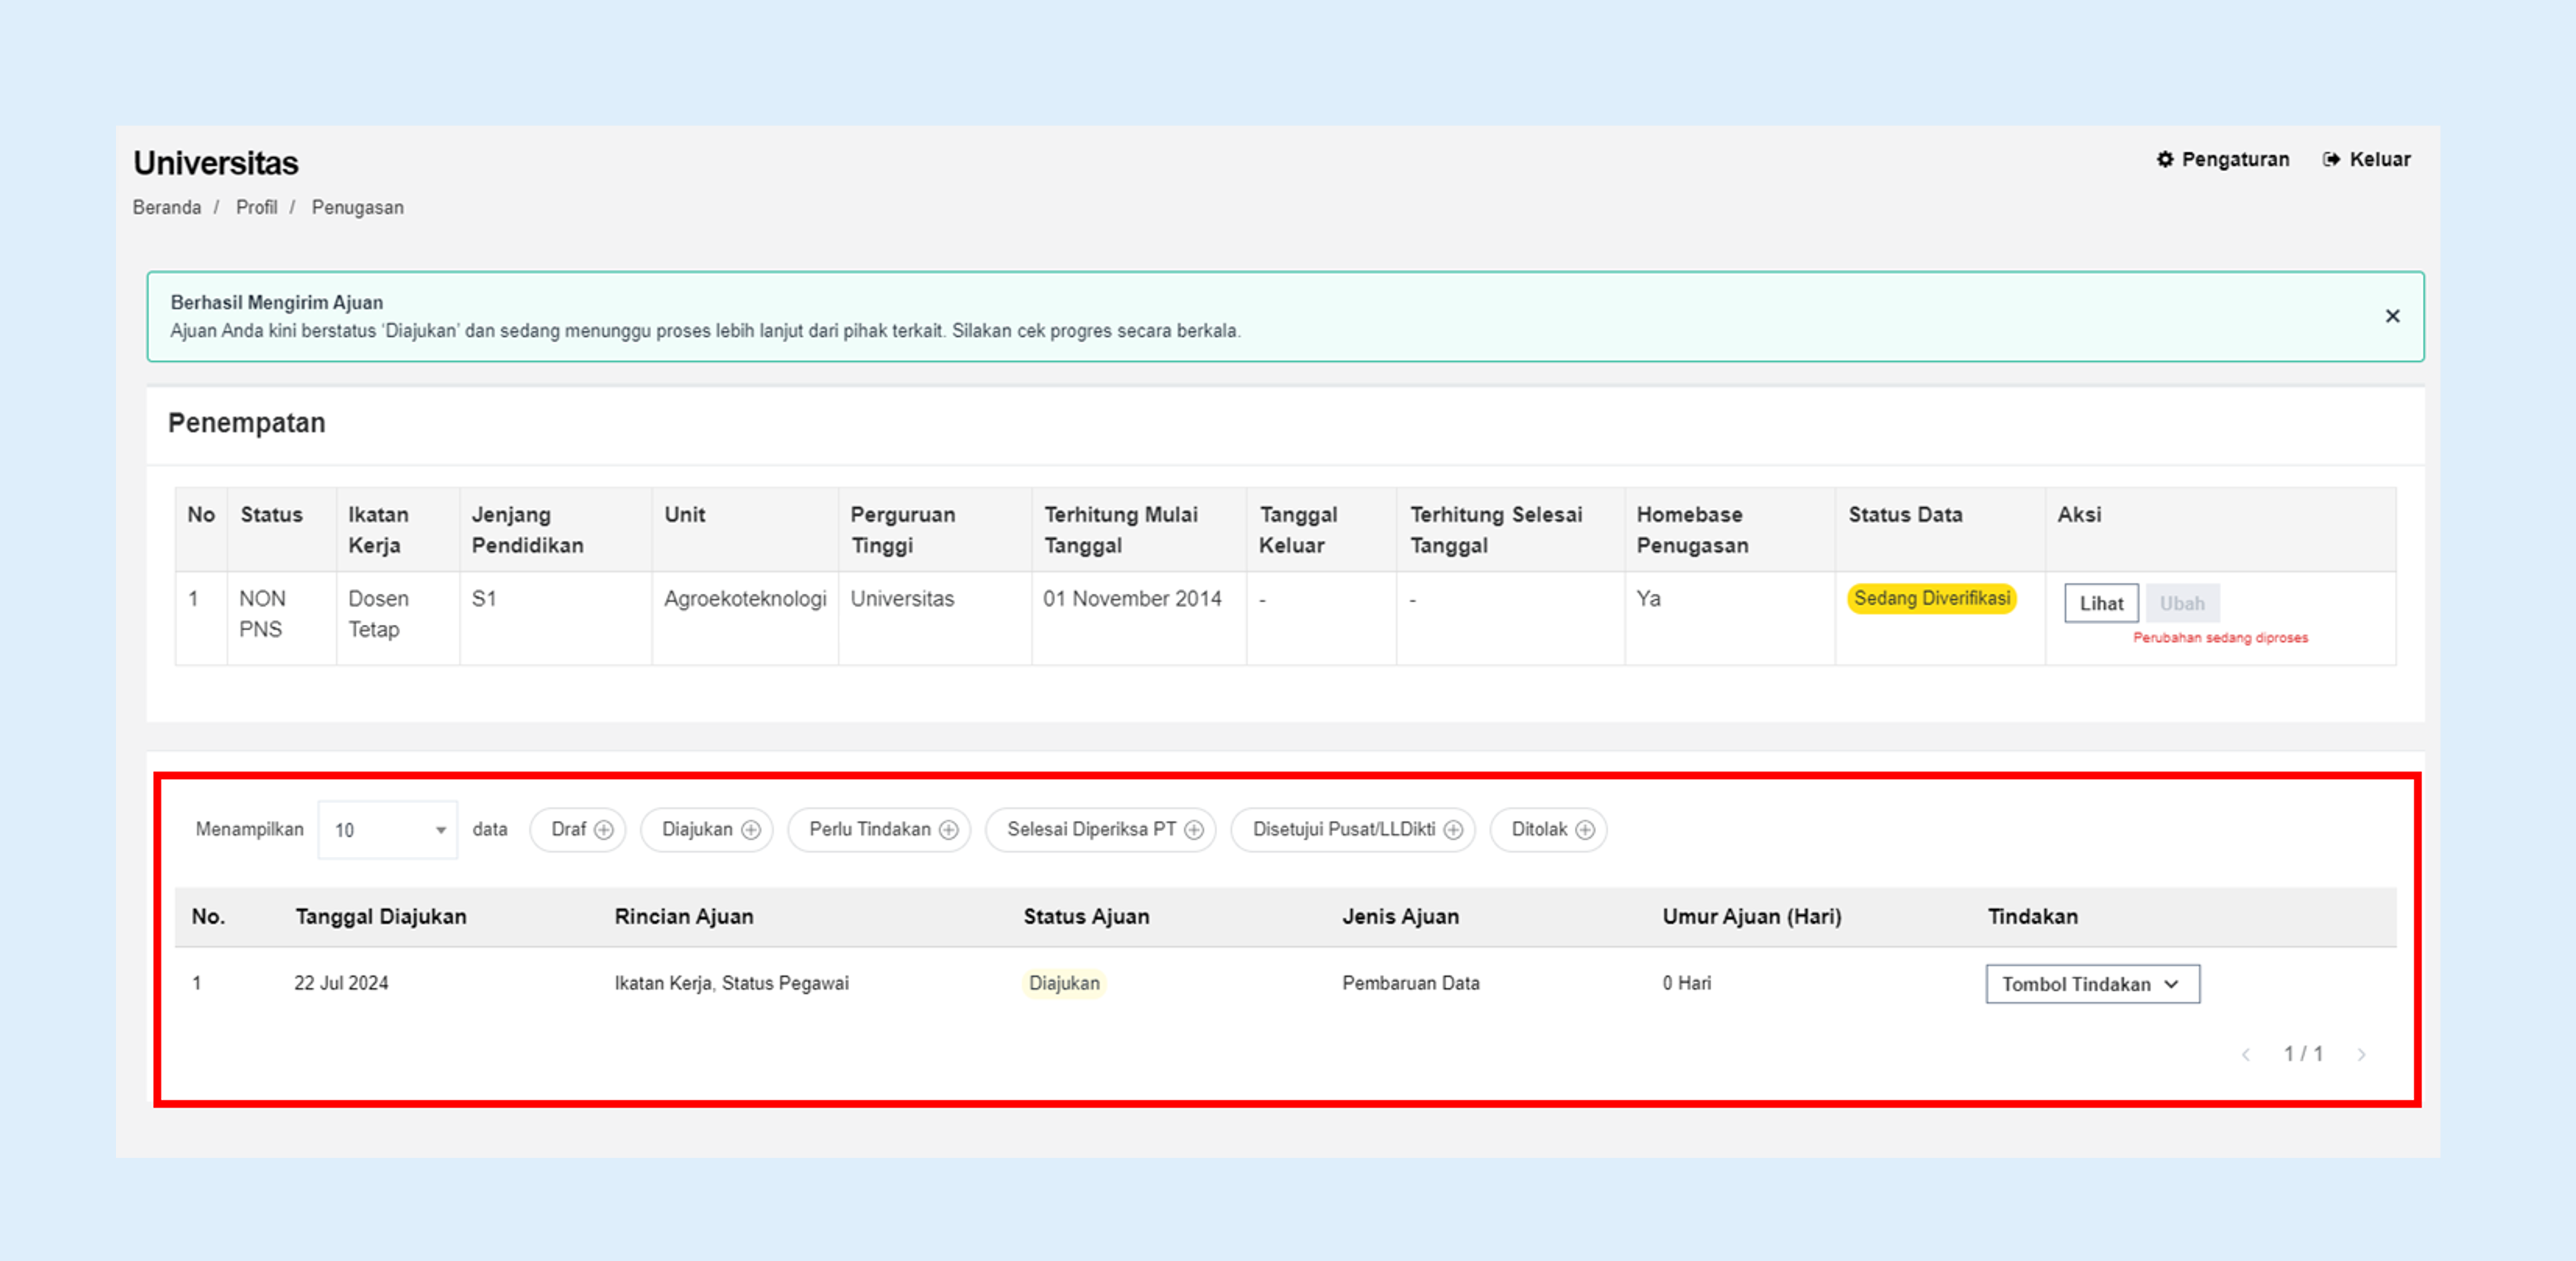Open Pengaturan settings gear
The height and width of the screenshot is (1261, 2576).
[2165, 159]
